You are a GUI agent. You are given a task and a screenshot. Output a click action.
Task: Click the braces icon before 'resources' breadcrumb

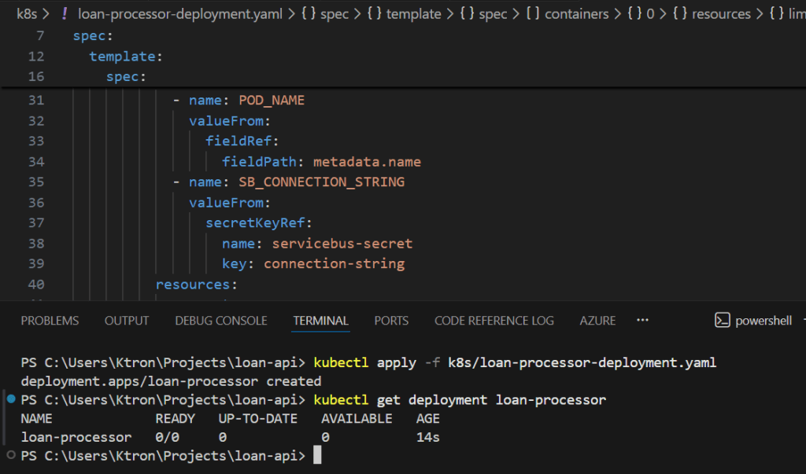pos(679,14)
